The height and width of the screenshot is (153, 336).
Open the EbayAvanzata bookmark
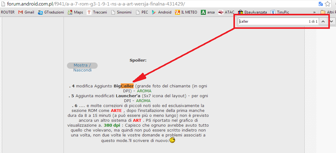click(x=252, y=12)
